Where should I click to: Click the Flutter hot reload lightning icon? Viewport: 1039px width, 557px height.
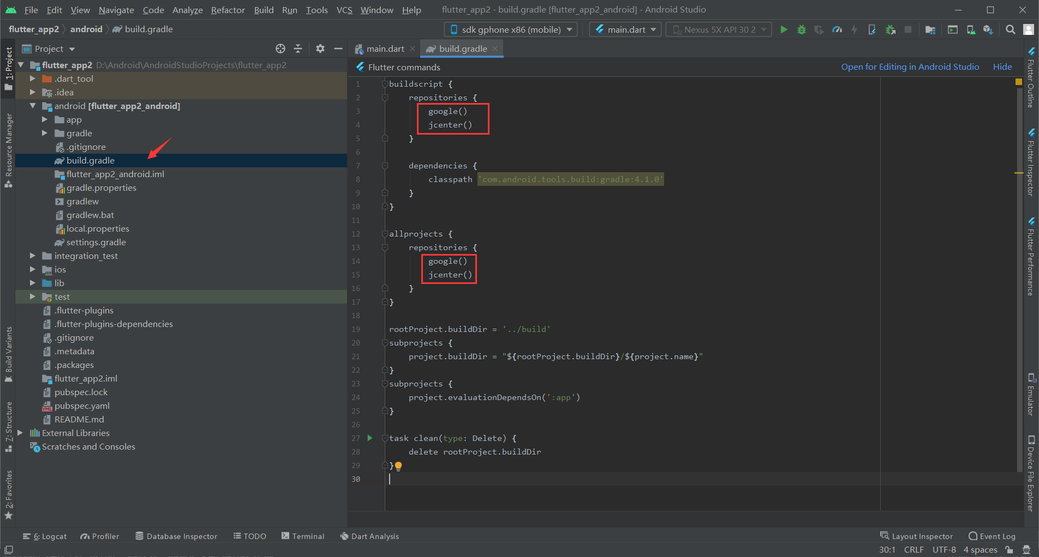pos(855,29)
